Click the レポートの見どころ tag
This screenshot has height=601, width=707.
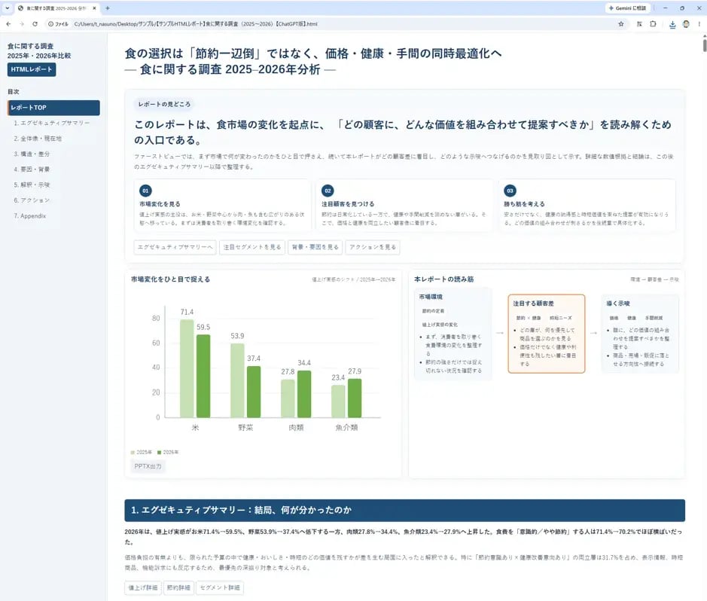coord(164,104)
